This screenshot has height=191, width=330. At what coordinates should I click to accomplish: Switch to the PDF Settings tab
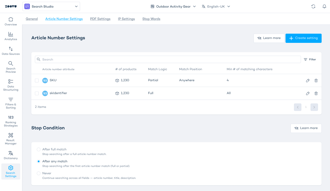click(100, 19)
